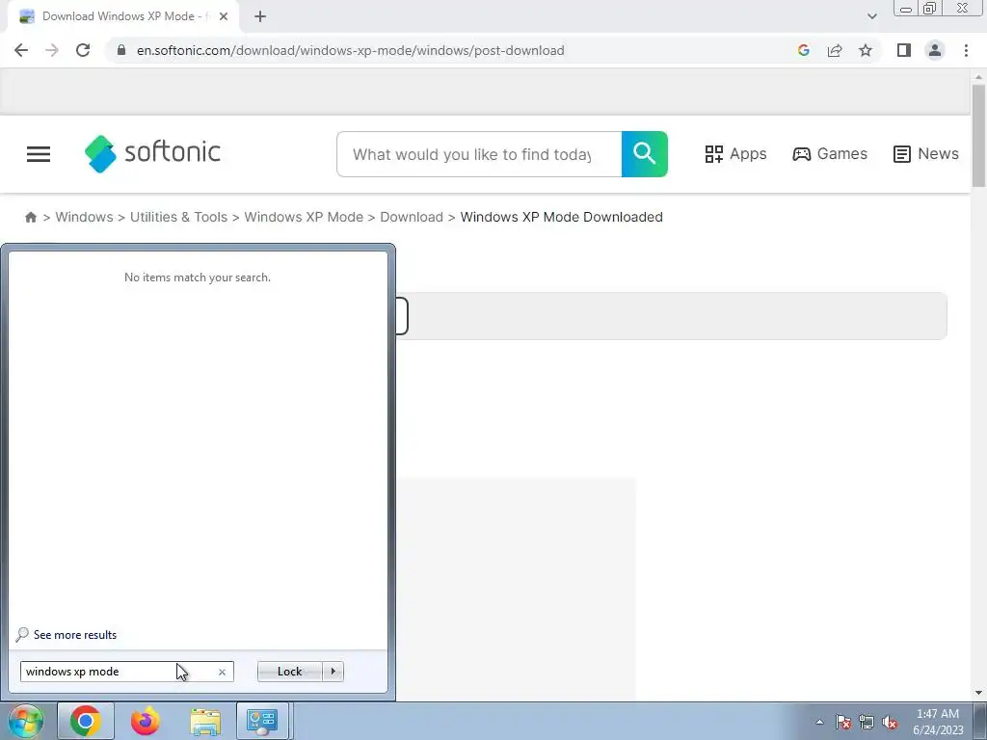Bookmark this page with the star icon
The image size is (987, 740).
tap(866, 50)
